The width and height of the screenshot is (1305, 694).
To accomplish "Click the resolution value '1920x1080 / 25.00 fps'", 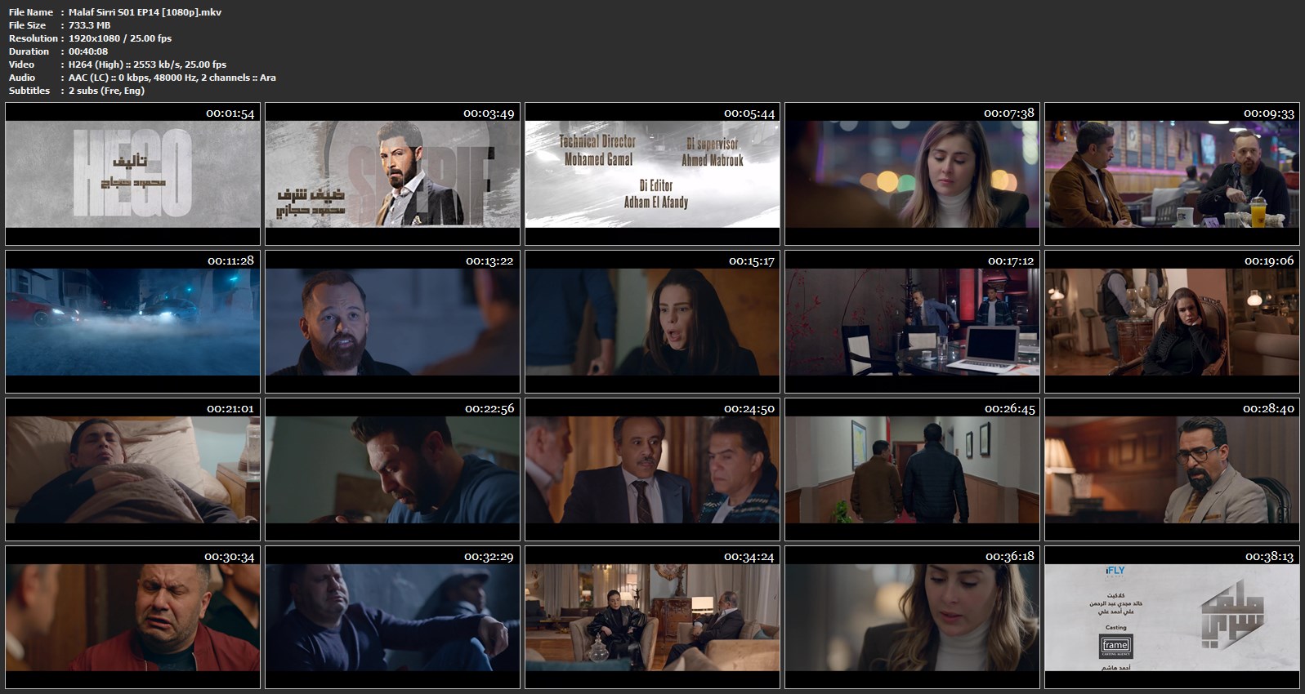I will click(120, 38).
